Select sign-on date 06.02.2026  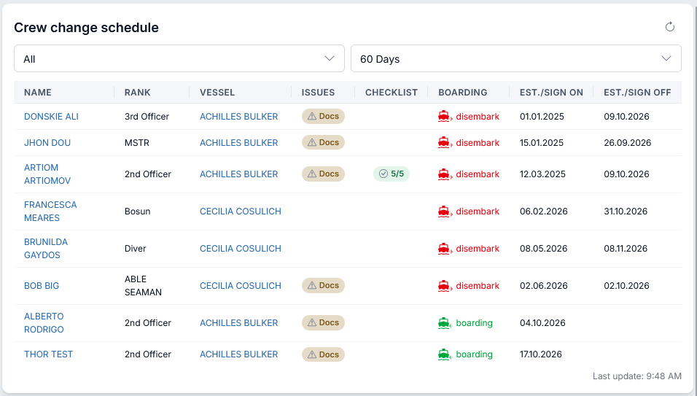(544, 211)
